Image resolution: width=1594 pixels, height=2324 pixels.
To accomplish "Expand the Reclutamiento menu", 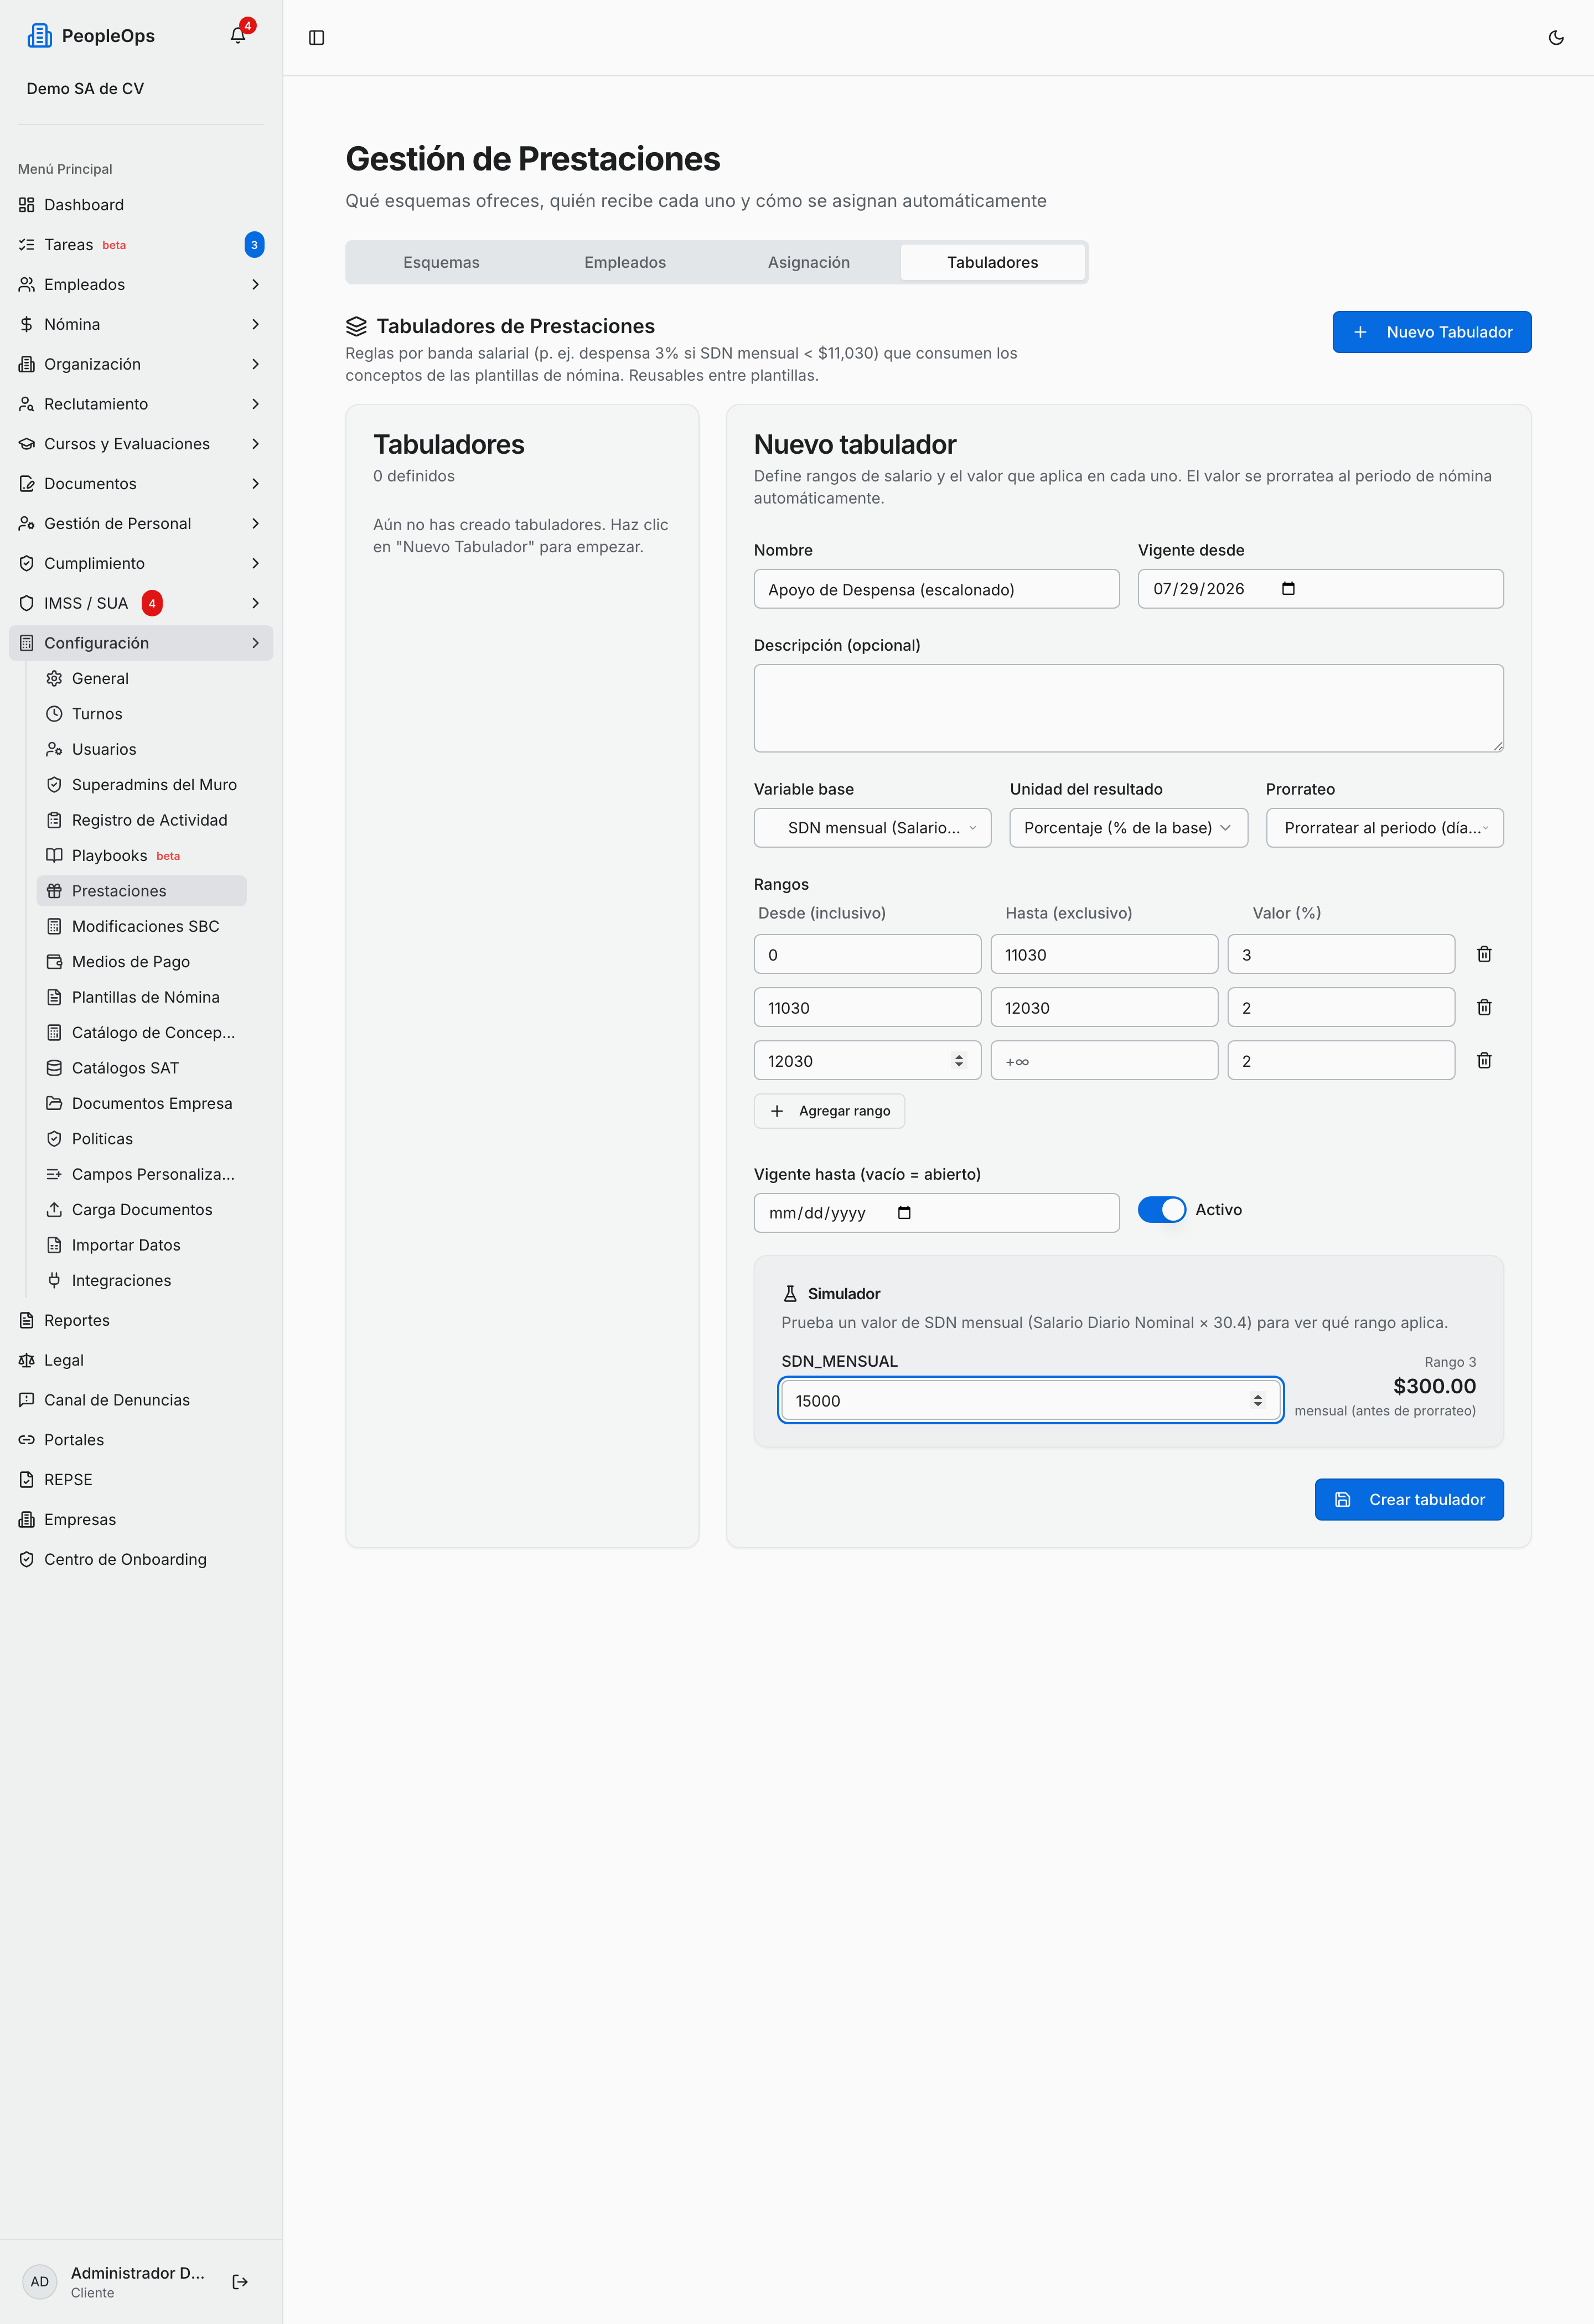I will click(x=141, y=404).
